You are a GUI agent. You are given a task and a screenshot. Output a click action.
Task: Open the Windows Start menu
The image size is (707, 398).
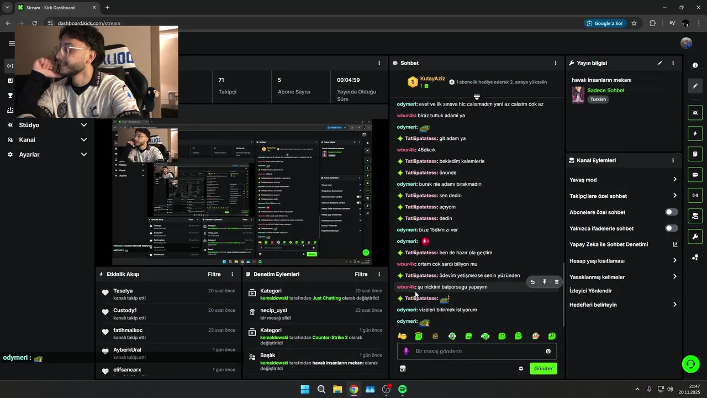(x=305, y=389)
